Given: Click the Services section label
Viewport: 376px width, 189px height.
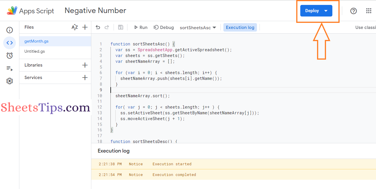Looking at the screenshot, I should [x=33, y=78].
